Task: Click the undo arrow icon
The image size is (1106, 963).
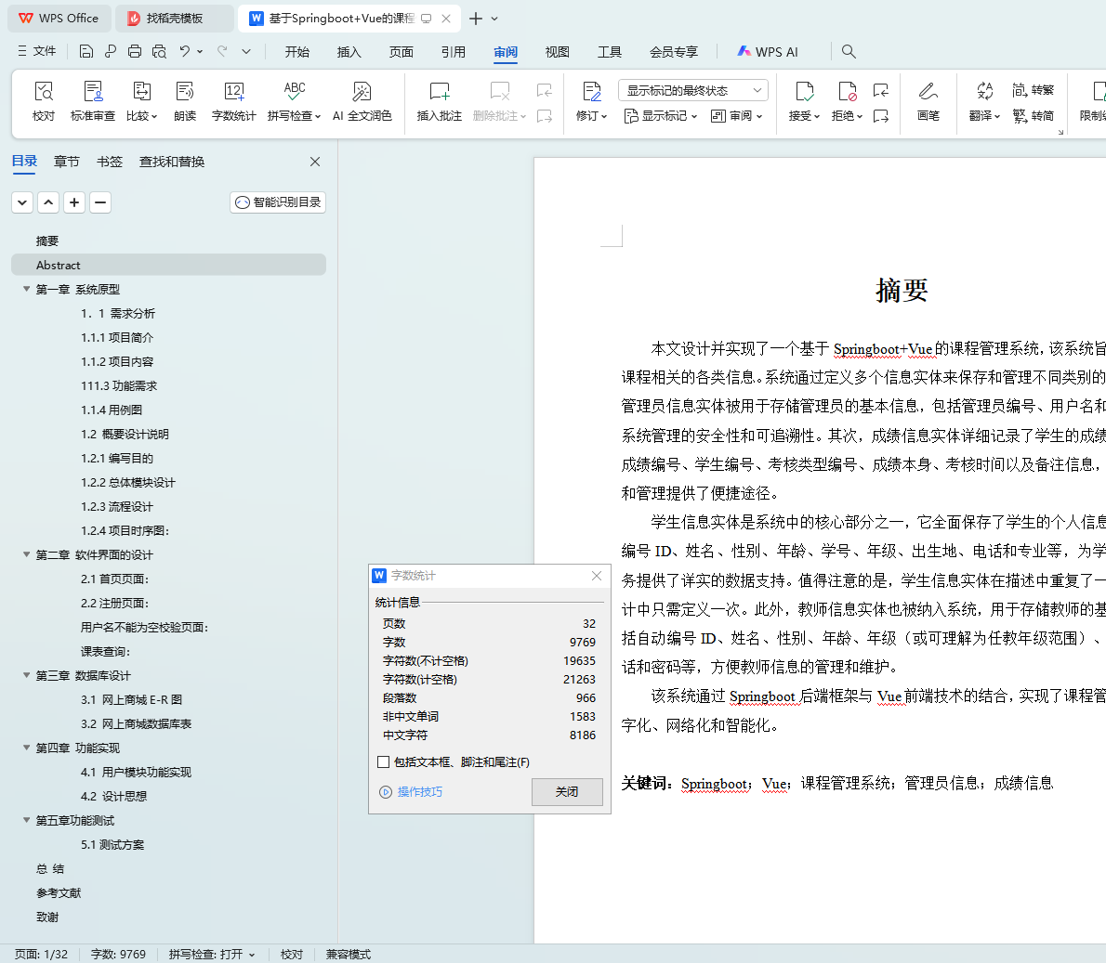Action: point(184,51)
